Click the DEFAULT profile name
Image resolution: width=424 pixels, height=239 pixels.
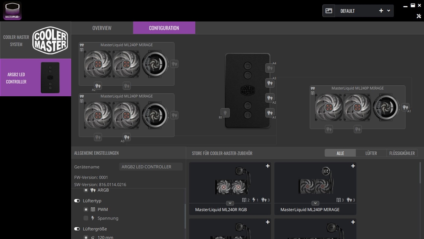(347, 11)
